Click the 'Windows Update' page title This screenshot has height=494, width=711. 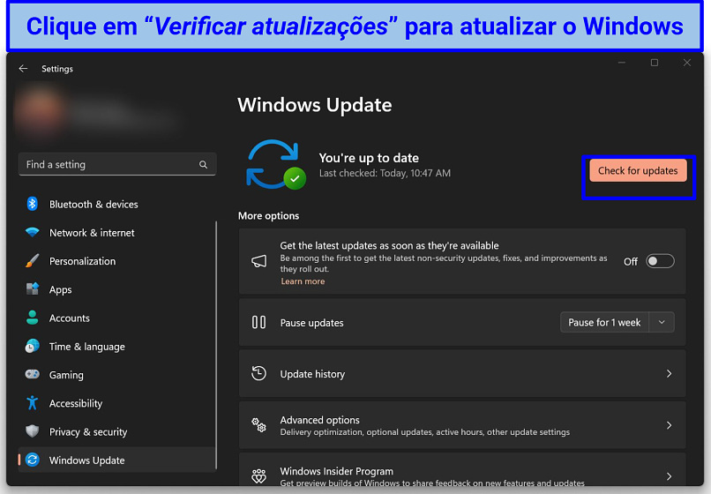pos(315,105)
